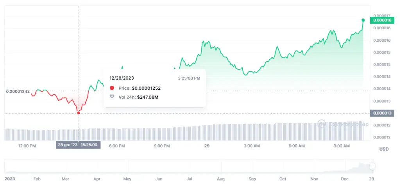Click the 3:00 AM time axis label
The width and height of the screenshot is (408, 188).
click(252, 146)
